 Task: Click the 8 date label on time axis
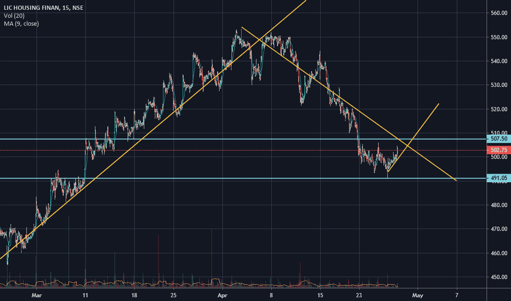coord(271,296)
